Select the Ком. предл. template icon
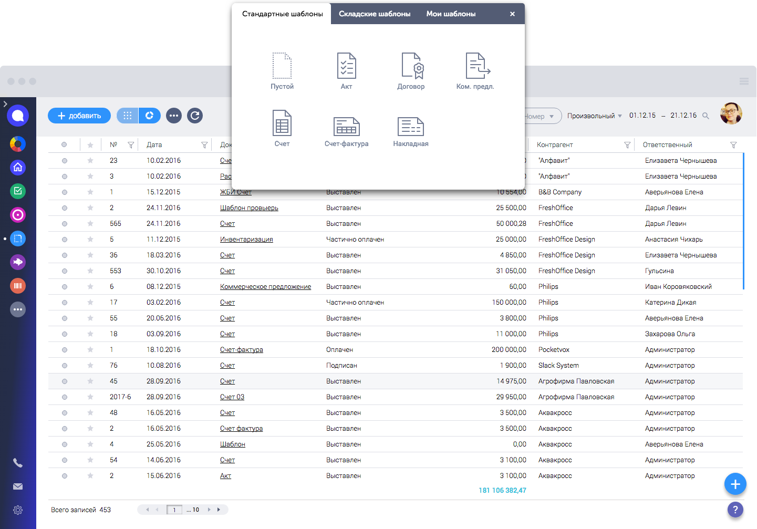Screen dimensions: 757x529 click(x=478, y=66)
